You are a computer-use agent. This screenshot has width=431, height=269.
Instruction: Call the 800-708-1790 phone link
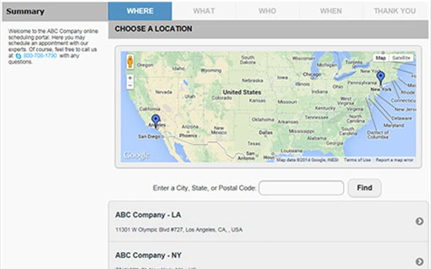tap(40, 55)
